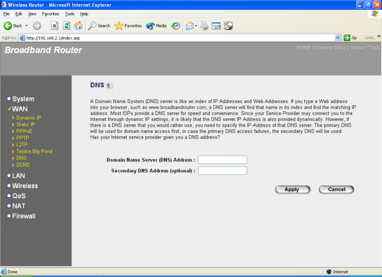Open the View menu
This screenshot has height=277, width=382.
32,14
